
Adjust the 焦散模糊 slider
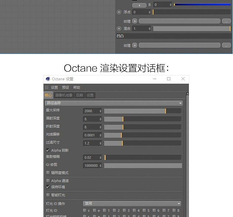143,157
